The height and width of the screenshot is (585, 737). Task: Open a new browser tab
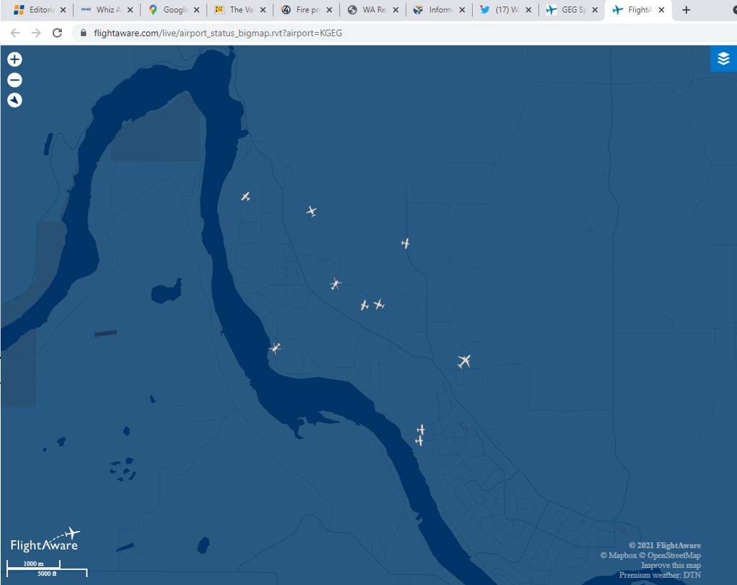pyautogui.click(x=686, y=10)
